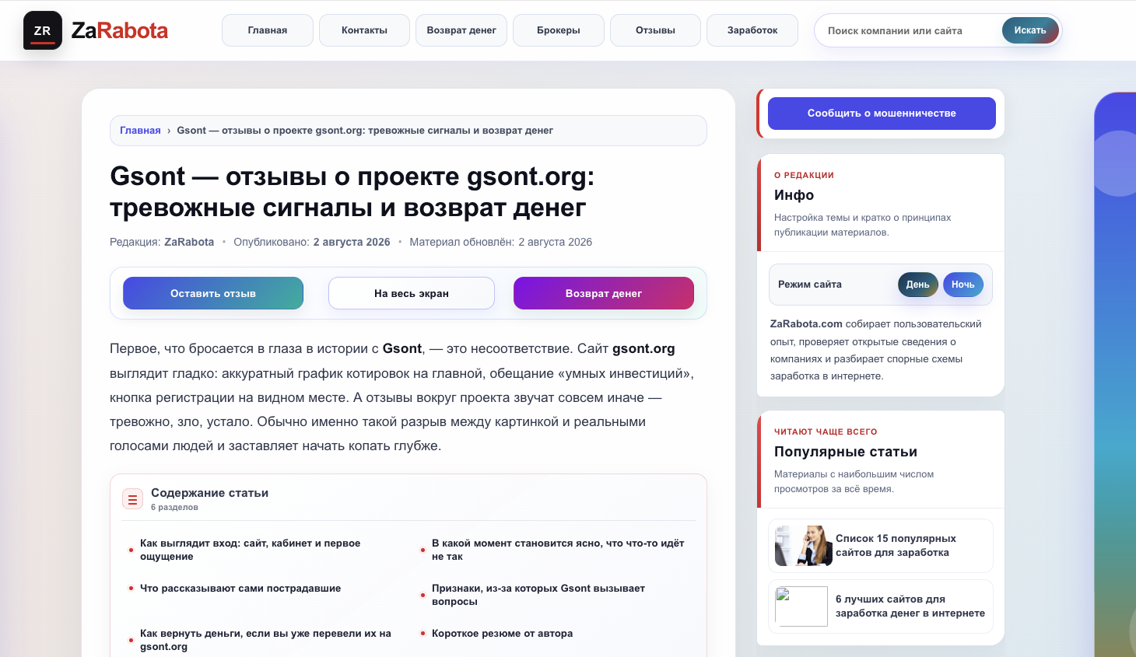Switch site mode to День
Screen dimensions: 1136x657
[918, 285]
